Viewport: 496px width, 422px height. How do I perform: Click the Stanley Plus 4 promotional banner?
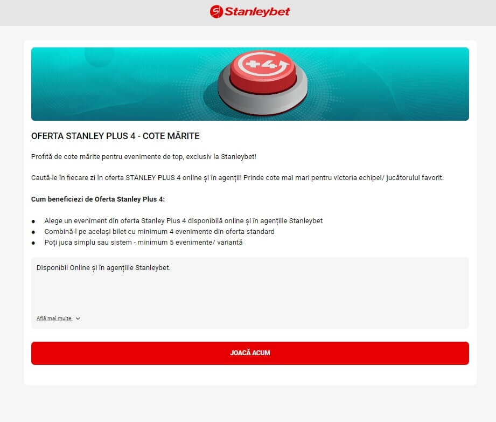[250, 84]
